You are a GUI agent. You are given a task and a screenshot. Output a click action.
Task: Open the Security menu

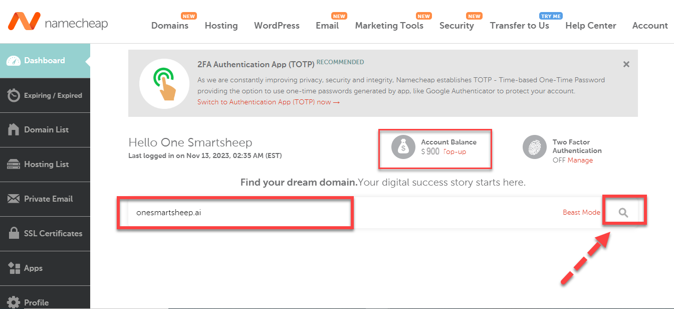(x=457, y=26)
